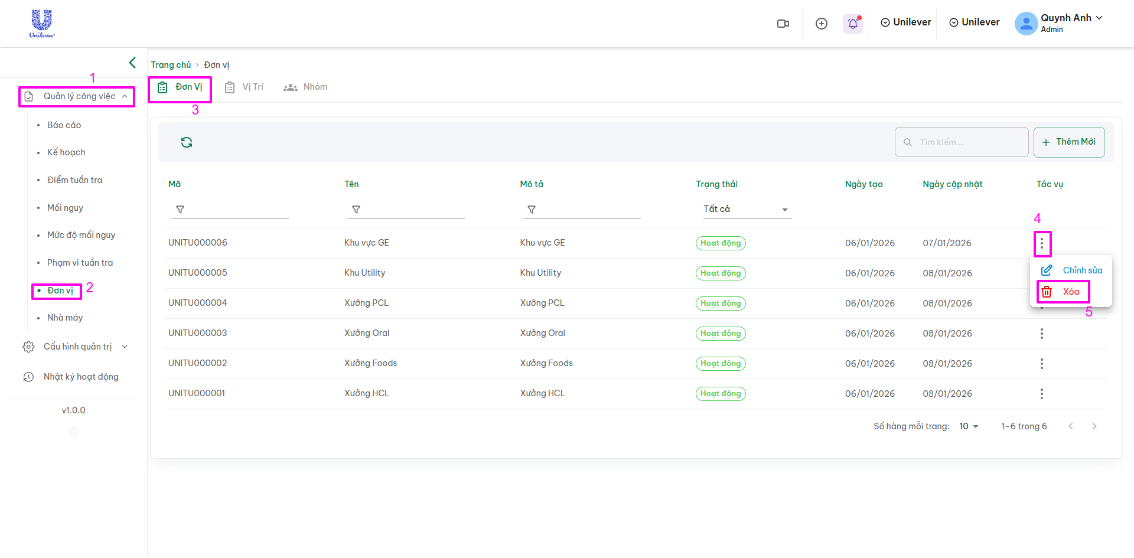Open the Quynh Anh user menu
Image resolution: width=1134 pixels, height=558 pixels.
(x=1058, y=23)
